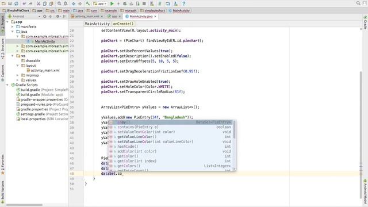Screen dimensions: 368x207
Task: Click the autocomplete popup scrollbar
Action: pyautogui.click(x=234, y=129)
